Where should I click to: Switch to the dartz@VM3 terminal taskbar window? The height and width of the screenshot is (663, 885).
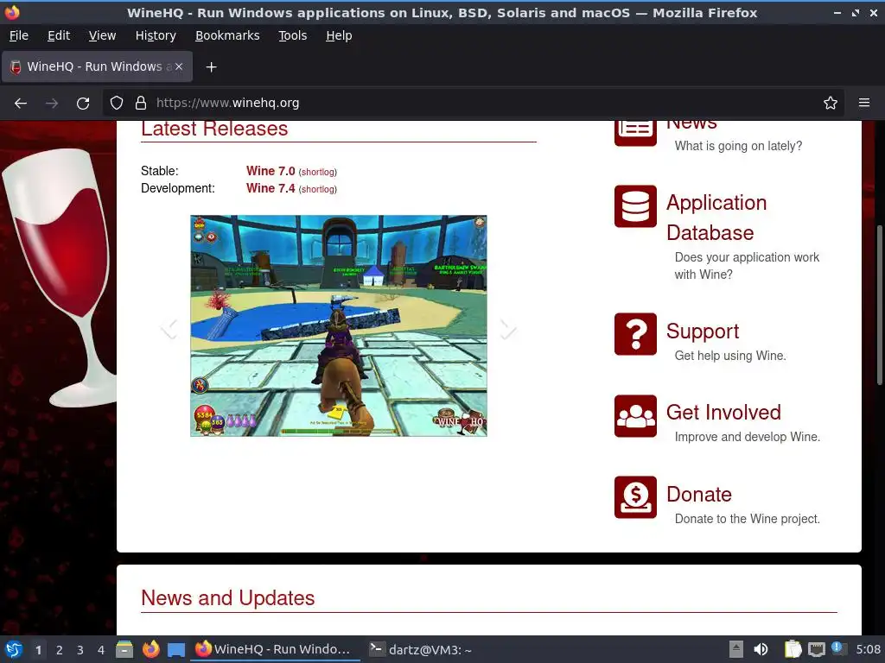coord(421,649)
